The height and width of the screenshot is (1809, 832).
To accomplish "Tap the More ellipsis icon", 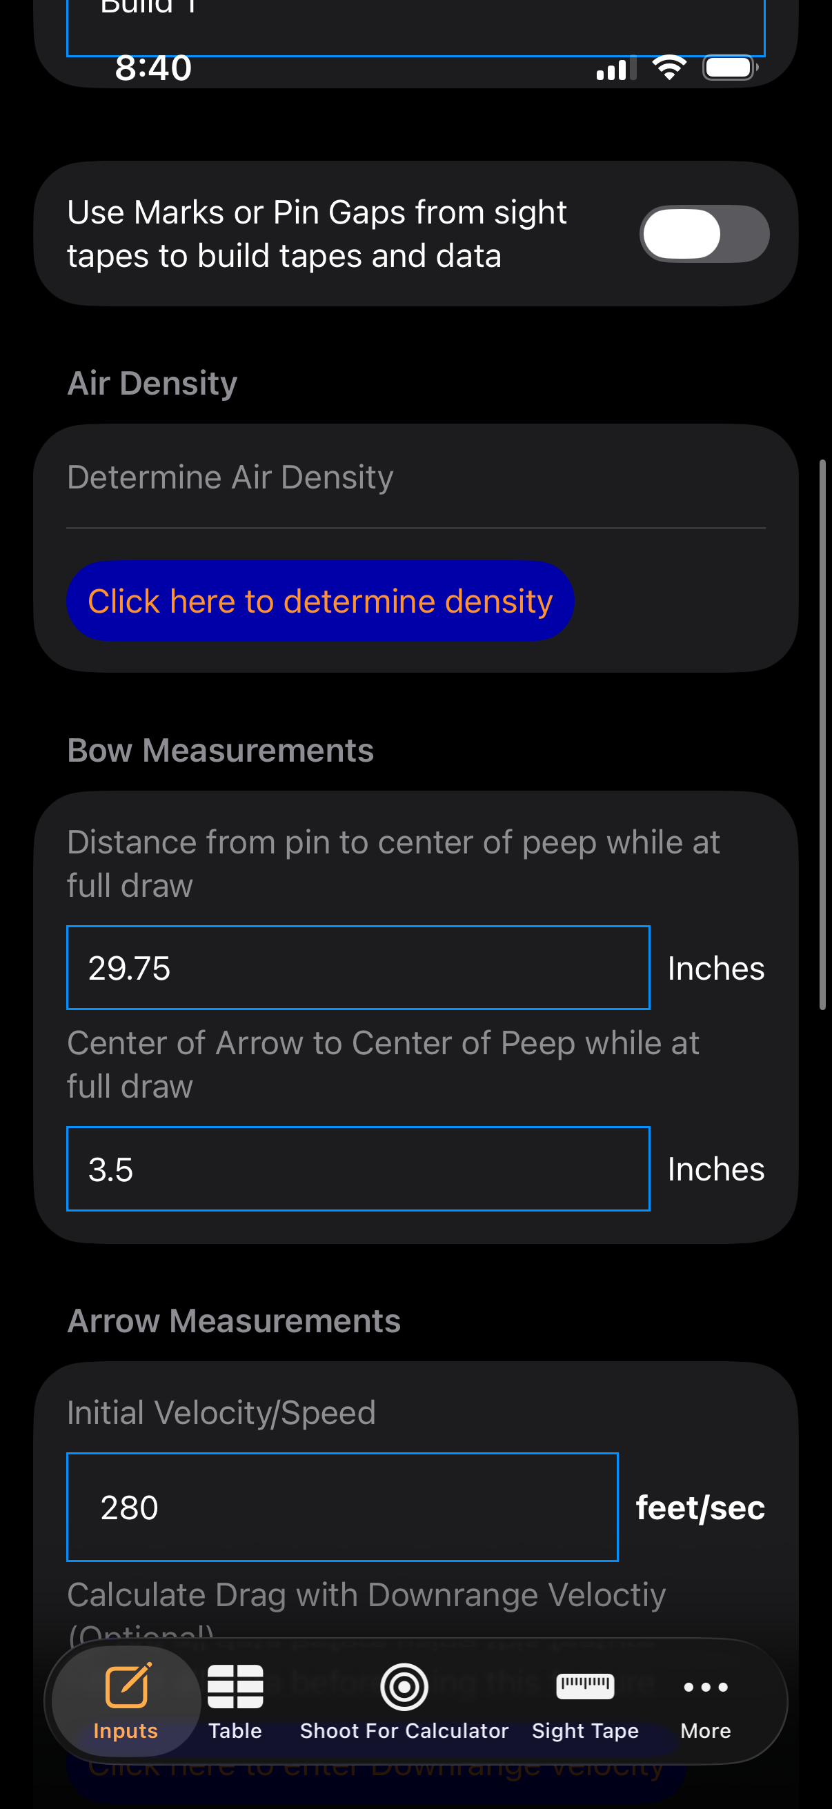I will coord(705,1687).
